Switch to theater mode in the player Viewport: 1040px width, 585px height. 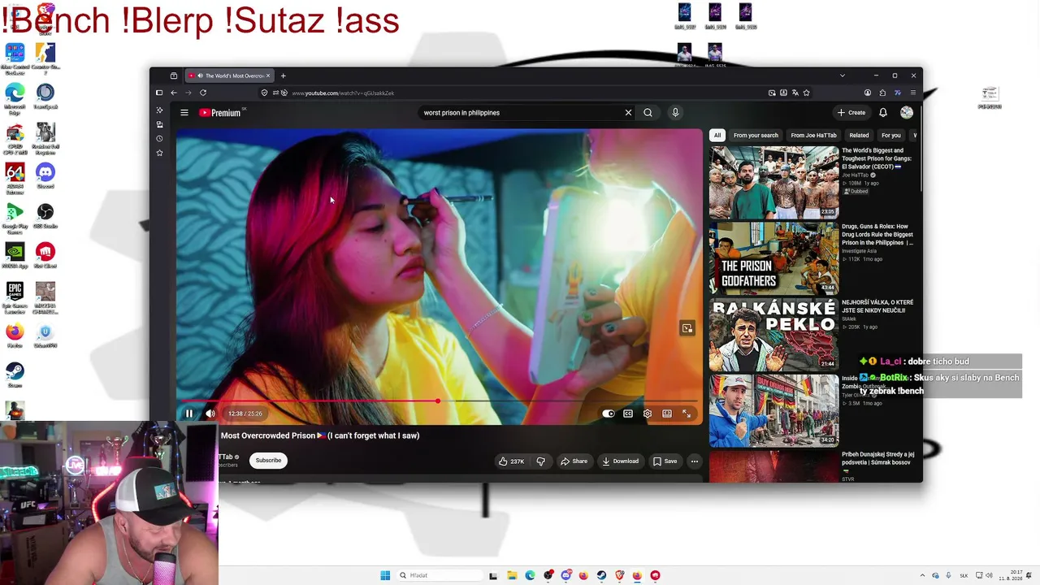pos(667,414)
